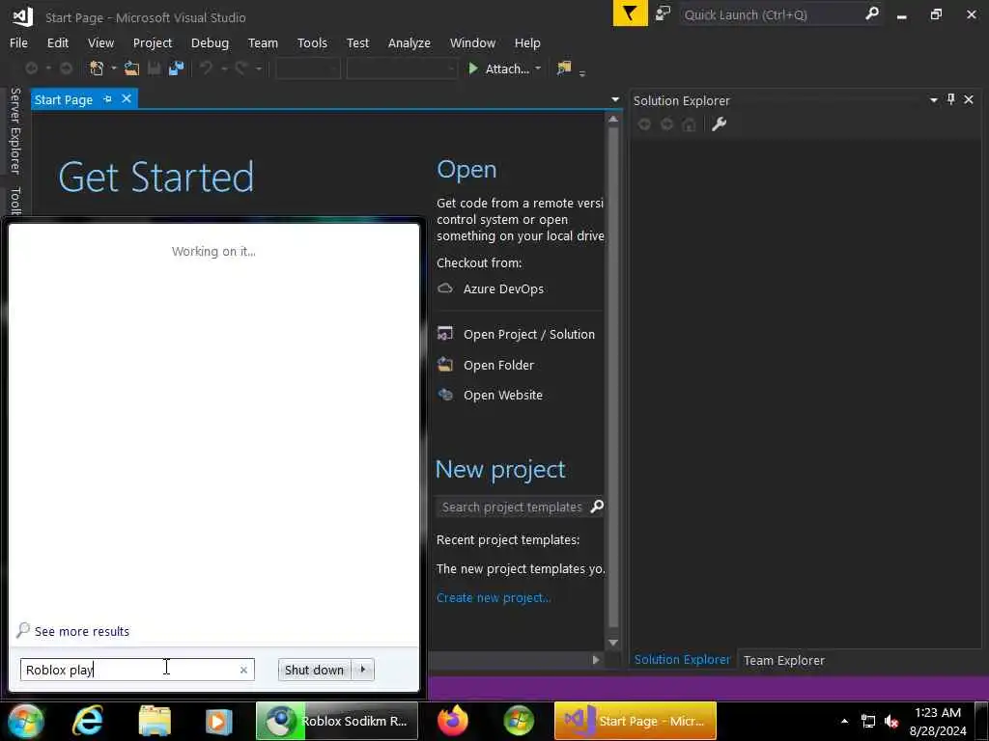The height and width of the screenshot is (741, 989).
Task: Open the File menu
Action: (x=19, y=42)
